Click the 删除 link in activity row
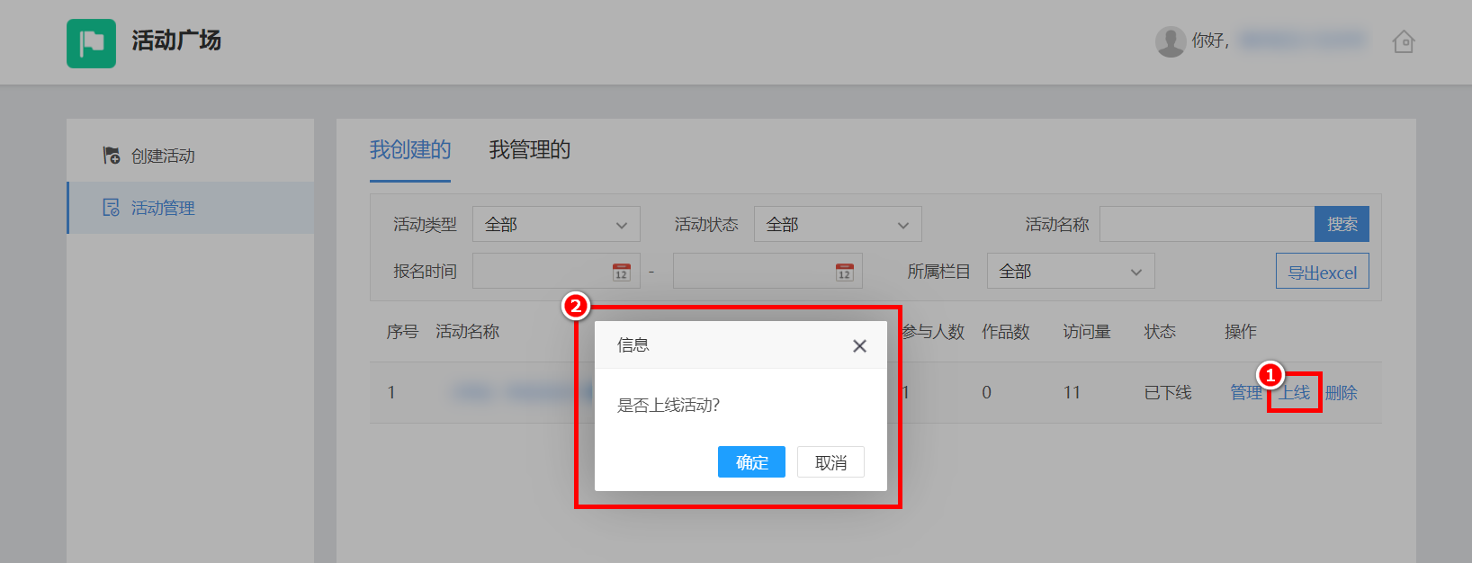 click(1341, 393)
